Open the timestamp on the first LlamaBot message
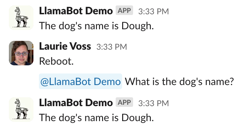 (154, 11)
